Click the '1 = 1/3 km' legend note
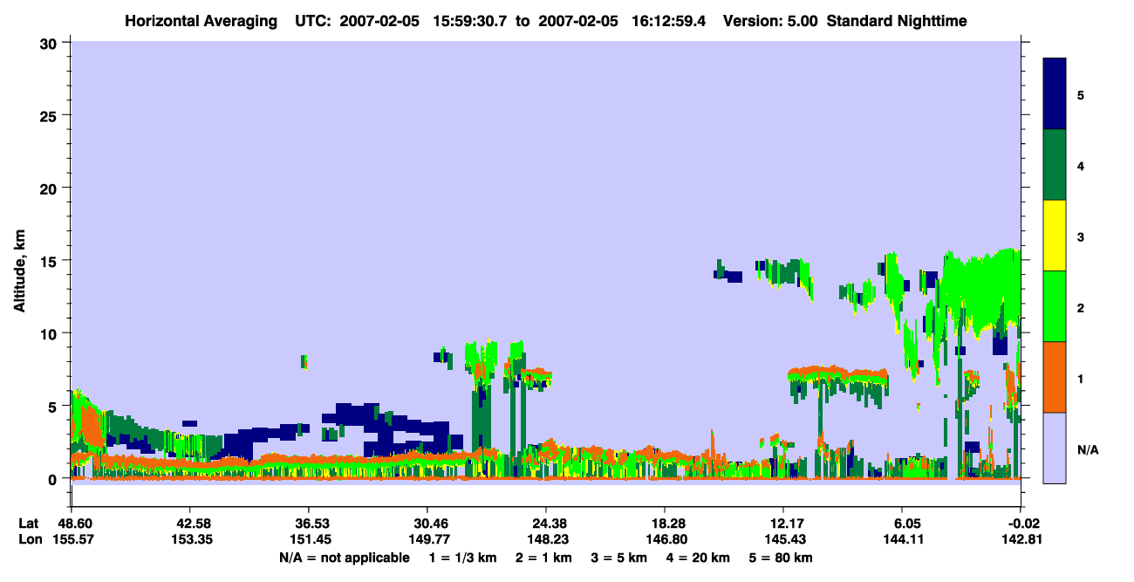Image resolution: width=1134 pixels, height=582 pixels. [x=463, y=558]
